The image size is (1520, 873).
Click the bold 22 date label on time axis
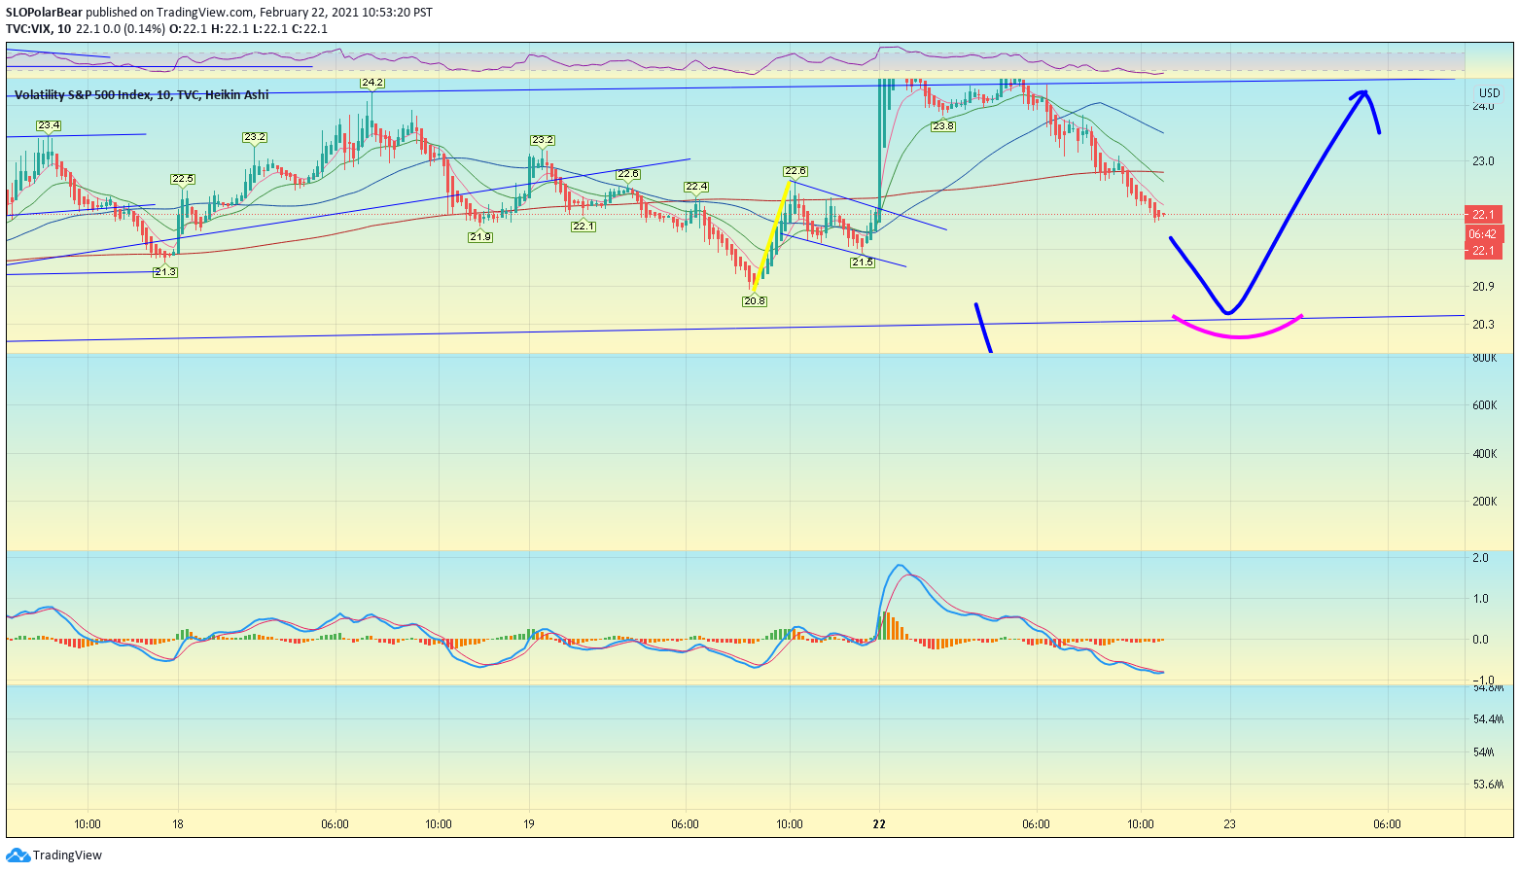pyautogui.click(x=879, y=824)
